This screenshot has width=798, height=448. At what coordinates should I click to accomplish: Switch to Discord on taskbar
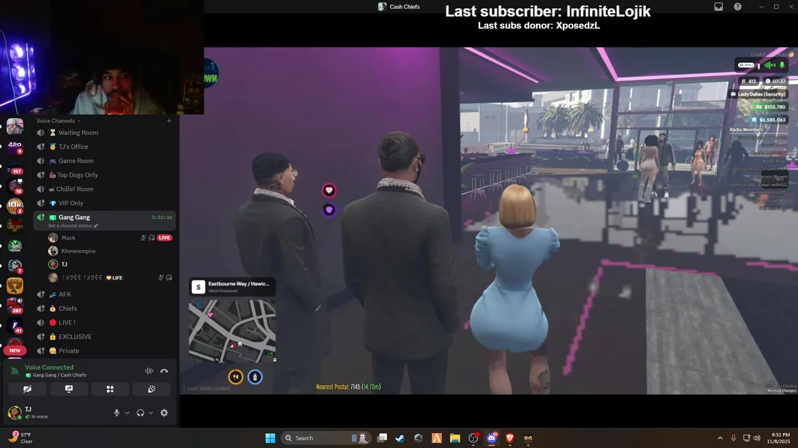(x=492, y=438)
